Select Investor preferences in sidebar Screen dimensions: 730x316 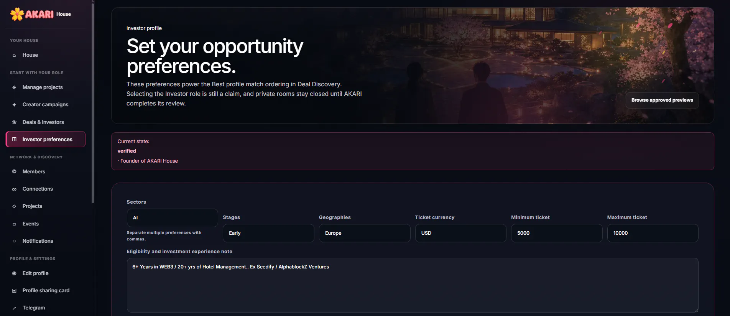(46, 140)
